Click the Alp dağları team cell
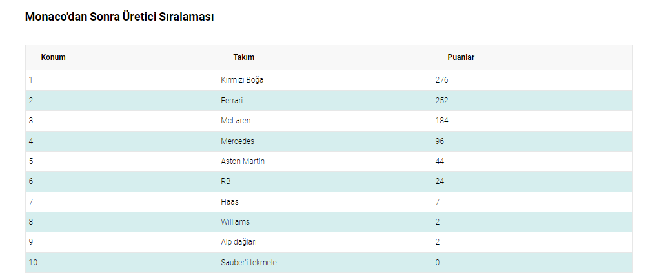This screenshot has width=657, height=280. [239, 242]
